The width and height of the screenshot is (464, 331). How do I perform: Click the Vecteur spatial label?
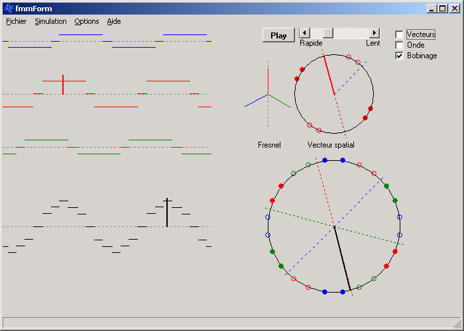331,145
